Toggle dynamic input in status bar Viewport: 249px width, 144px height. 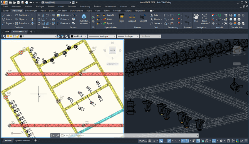161,141
